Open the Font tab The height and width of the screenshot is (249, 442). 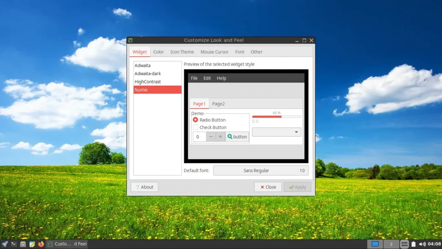[x=240, y=52]
